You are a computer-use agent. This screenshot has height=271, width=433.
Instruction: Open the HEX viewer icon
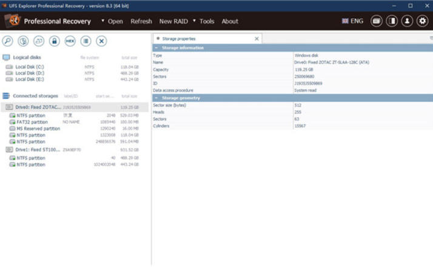[x=70, y=41]
